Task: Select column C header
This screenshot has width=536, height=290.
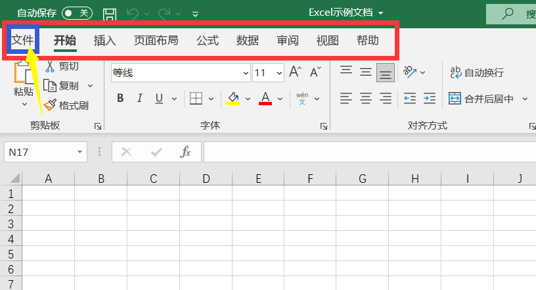Action: point(154,178)
